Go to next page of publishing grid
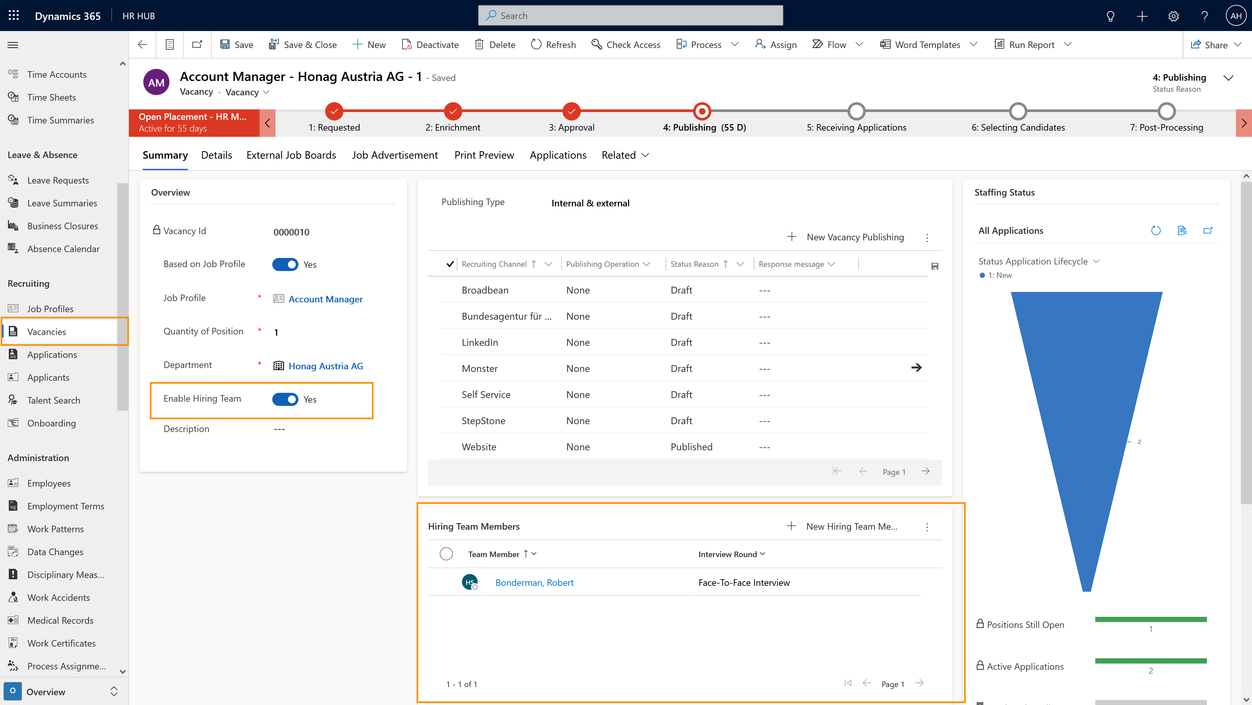The width and height of the screenshot is (1252, 705). coord(926,471)
